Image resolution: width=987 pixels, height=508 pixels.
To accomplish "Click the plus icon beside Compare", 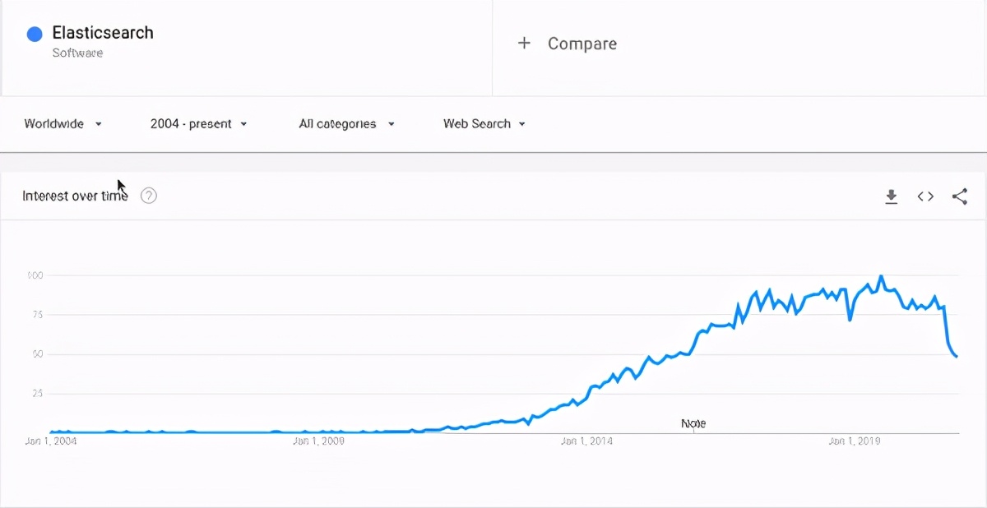I will click(524, 44).
